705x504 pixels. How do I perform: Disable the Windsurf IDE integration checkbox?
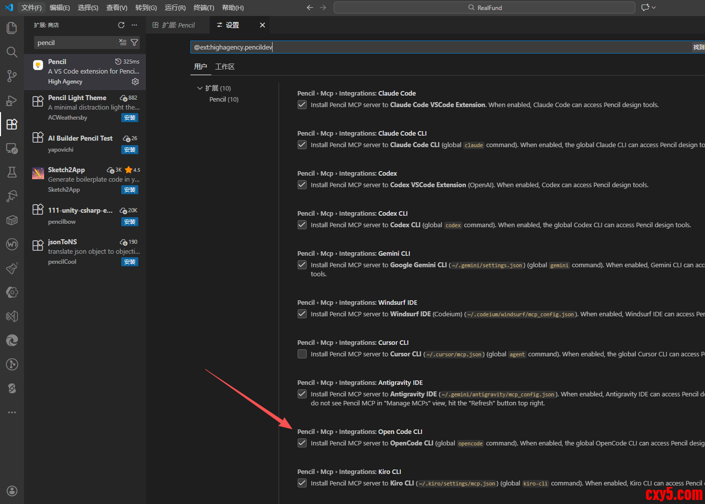pyautogui.click(x=302, y=314)
